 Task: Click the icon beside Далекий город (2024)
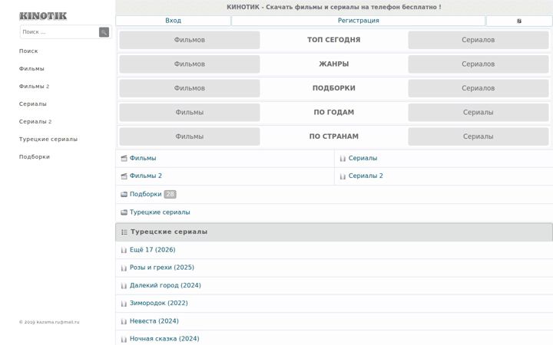coord(124,285)
